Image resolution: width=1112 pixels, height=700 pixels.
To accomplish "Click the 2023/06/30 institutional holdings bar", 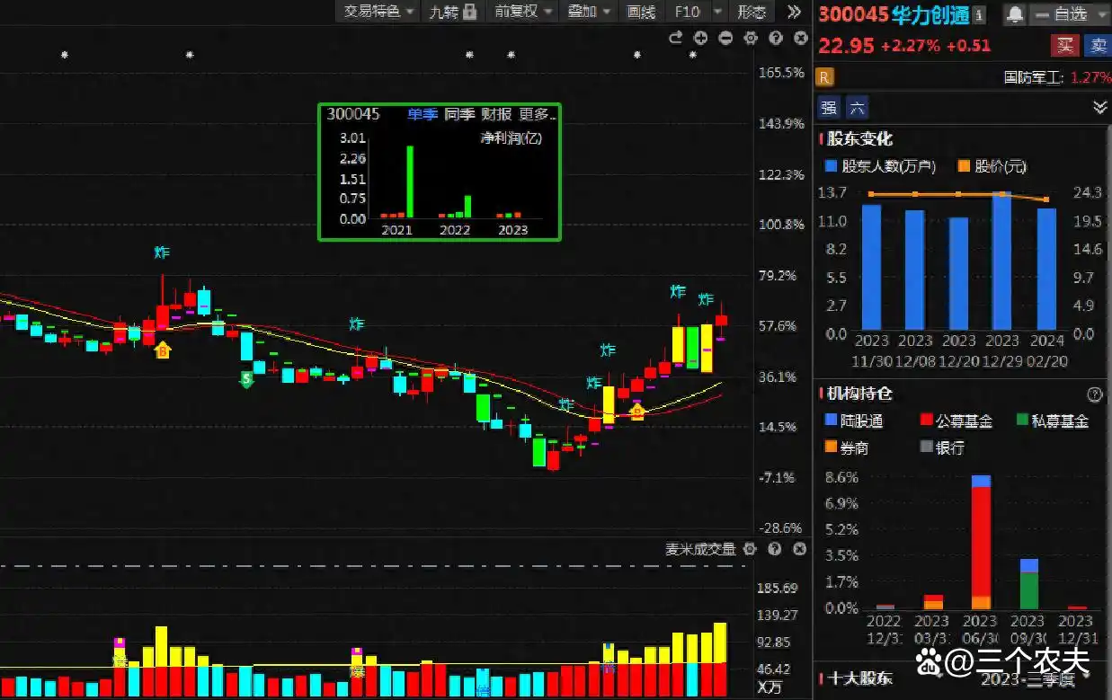I will [980, 544].
